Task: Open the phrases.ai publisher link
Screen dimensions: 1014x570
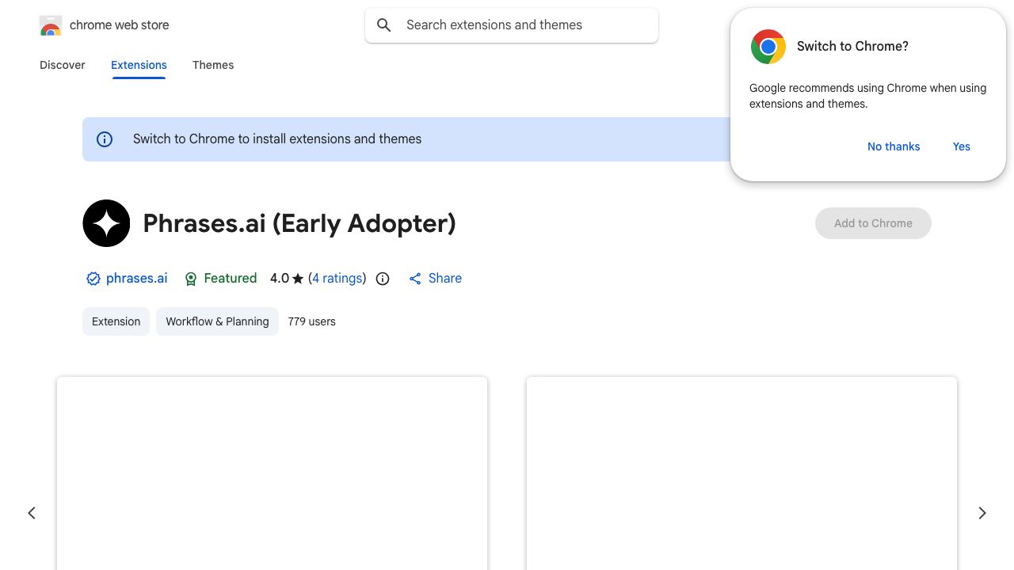Action: click(136, 279)
